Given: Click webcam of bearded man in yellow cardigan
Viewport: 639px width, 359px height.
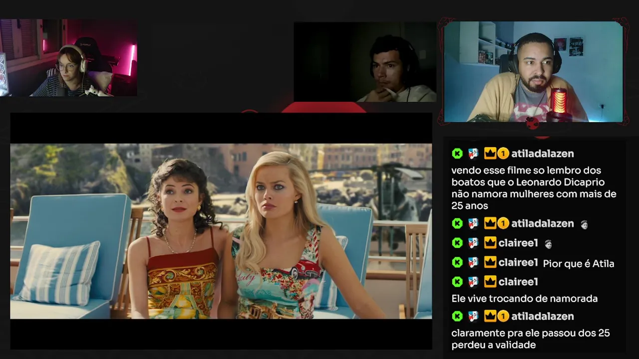Looking at the screenshot, I should point(533,72).
